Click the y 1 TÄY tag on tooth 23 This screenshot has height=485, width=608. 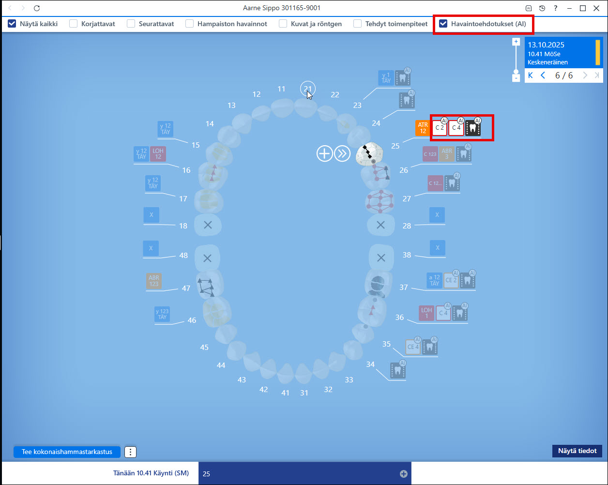point(386,78)
